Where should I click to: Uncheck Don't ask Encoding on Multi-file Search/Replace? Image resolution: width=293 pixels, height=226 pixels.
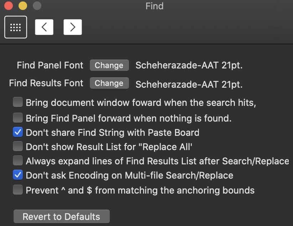(17, 175)
